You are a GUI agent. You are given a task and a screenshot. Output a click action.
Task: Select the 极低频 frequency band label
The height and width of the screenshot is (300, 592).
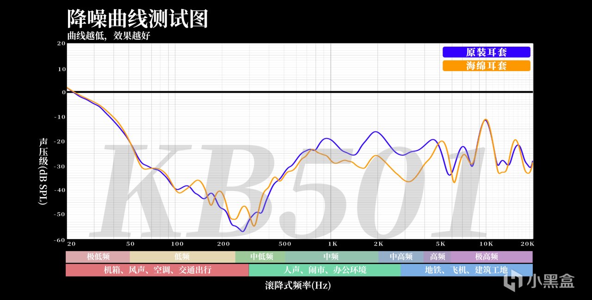click(x=98, y=257)
